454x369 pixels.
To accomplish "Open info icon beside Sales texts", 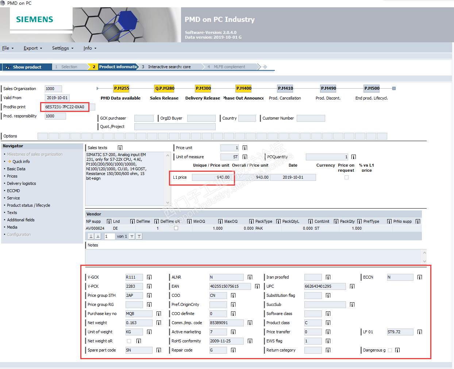I will tap(120, 148).
